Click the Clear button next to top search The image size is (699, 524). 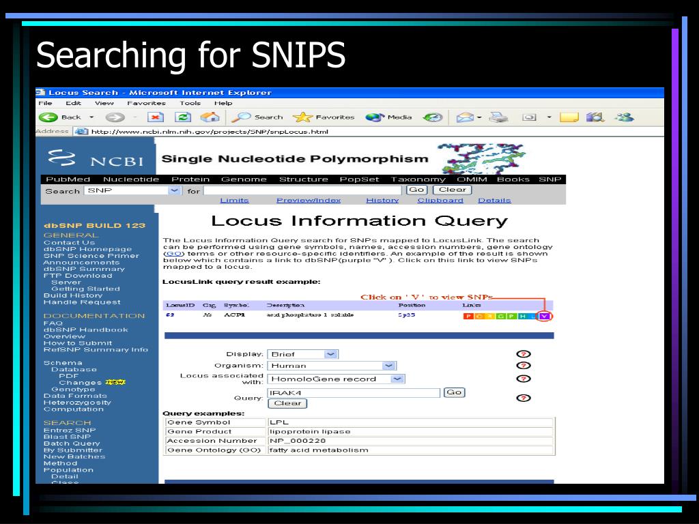[x=453, y=190]
